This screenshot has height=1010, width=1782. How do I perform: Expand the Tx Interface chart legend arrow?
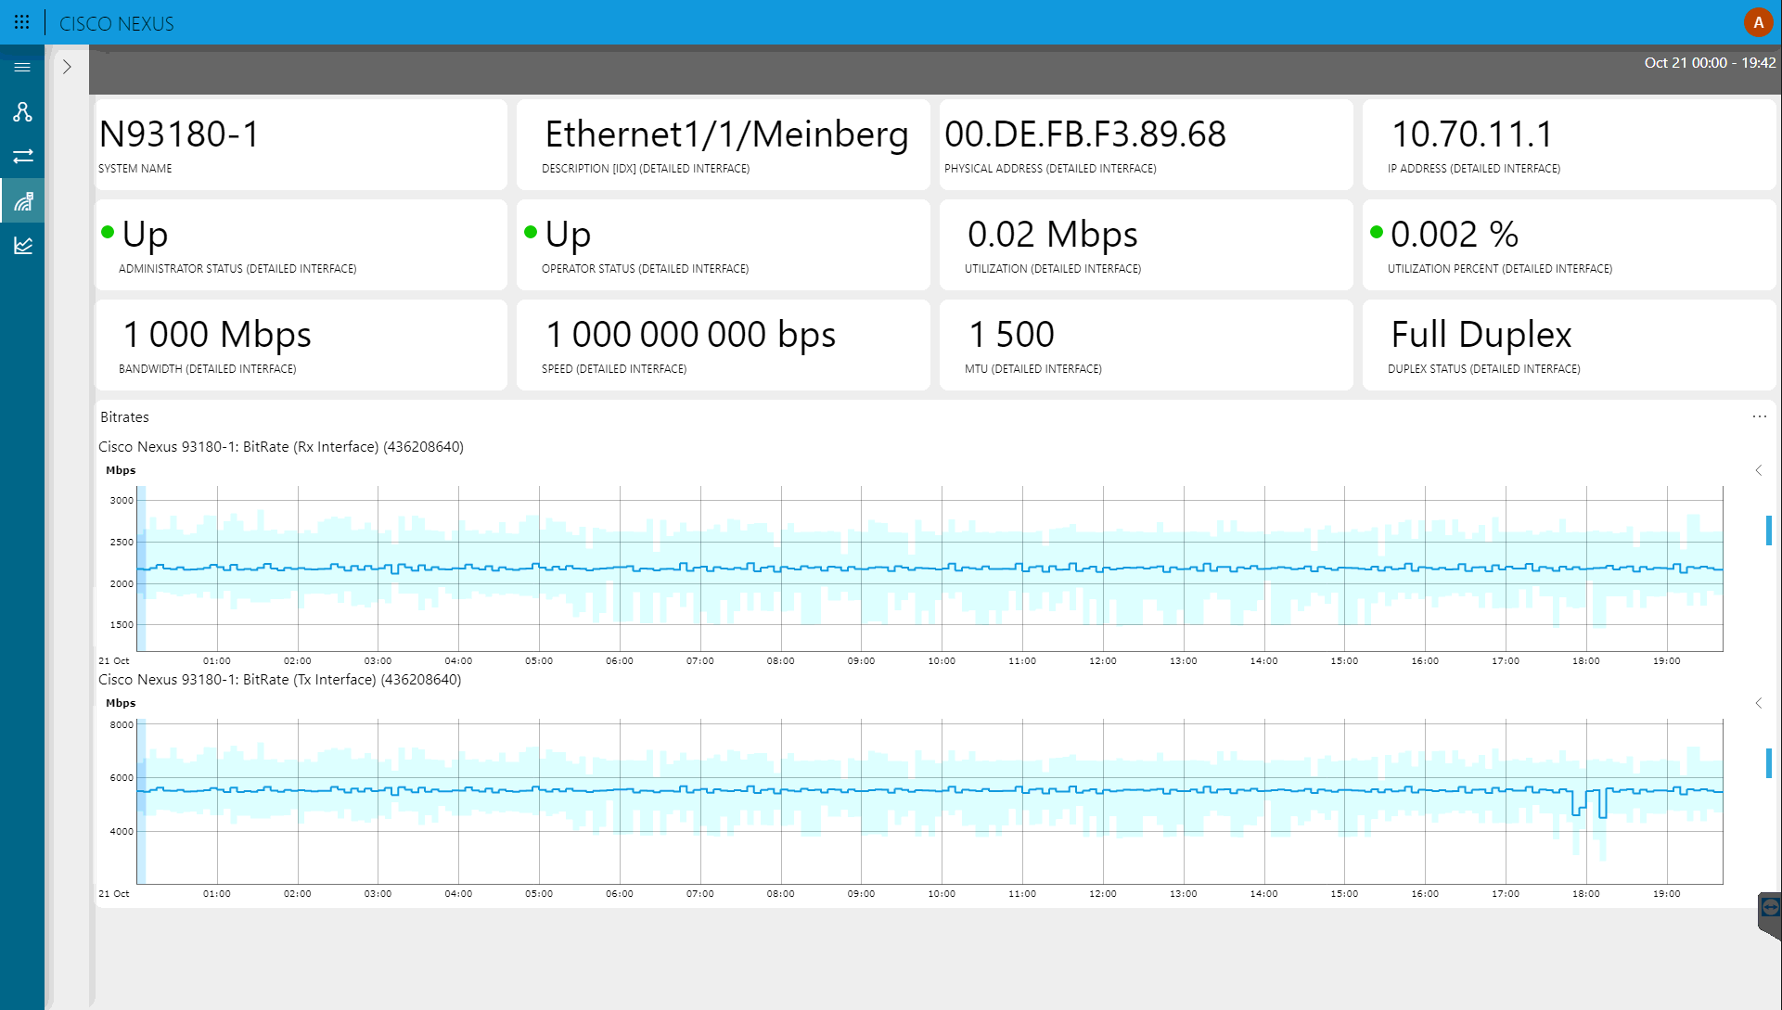tap(1758, 703)
